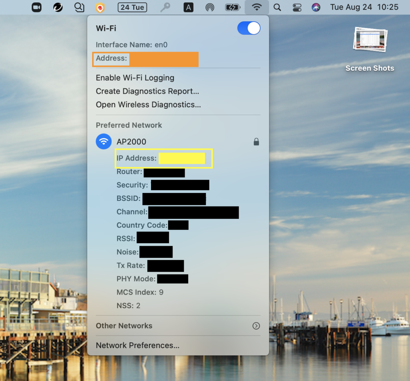Select the AP2000 network
The width and height of the screenshot is (410, 381).
(x=131, y=142)
